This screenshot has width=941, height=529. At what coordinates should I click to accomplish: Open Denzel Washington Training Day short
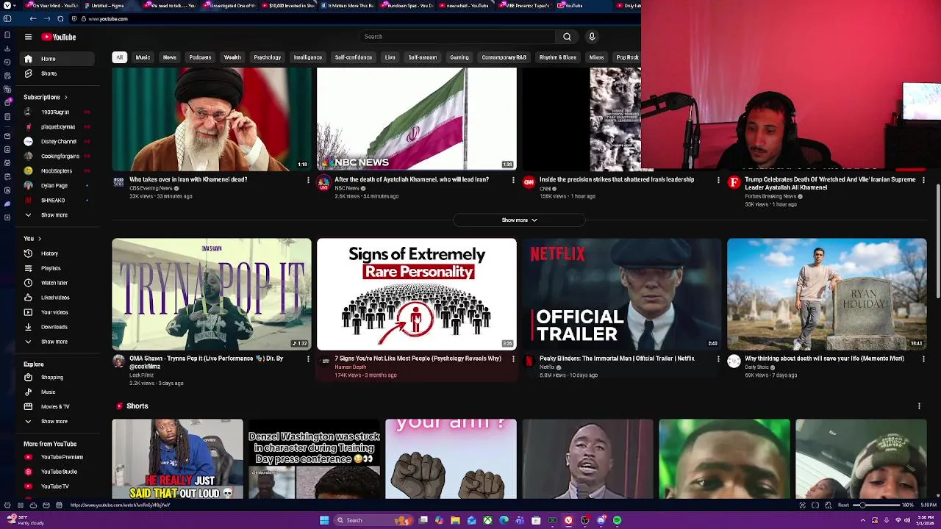coord(314,459)
